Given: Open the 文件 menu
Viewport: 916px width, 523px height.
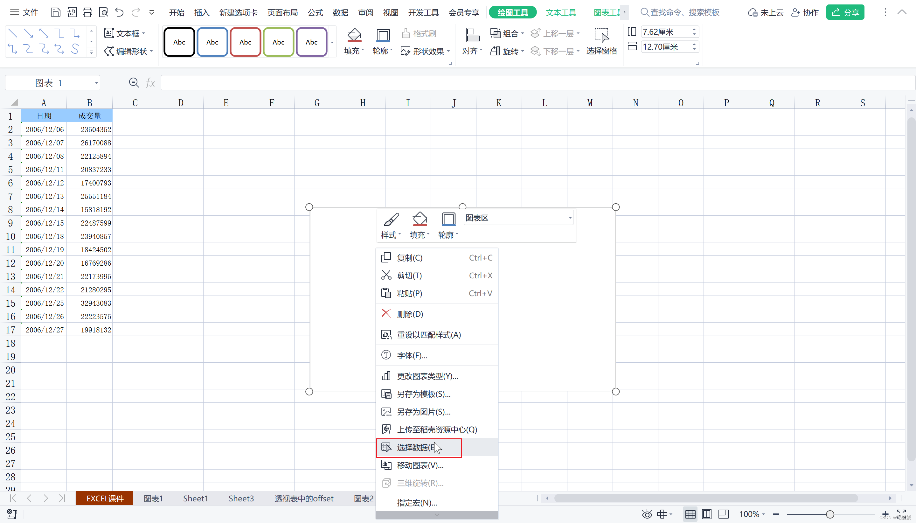Looking at the screenshot, I should 24,13.
